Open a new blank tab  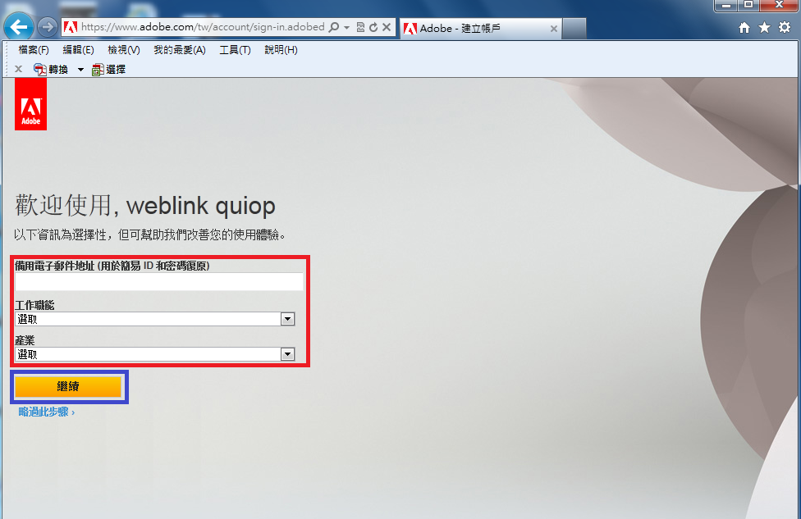pos(574,29)
